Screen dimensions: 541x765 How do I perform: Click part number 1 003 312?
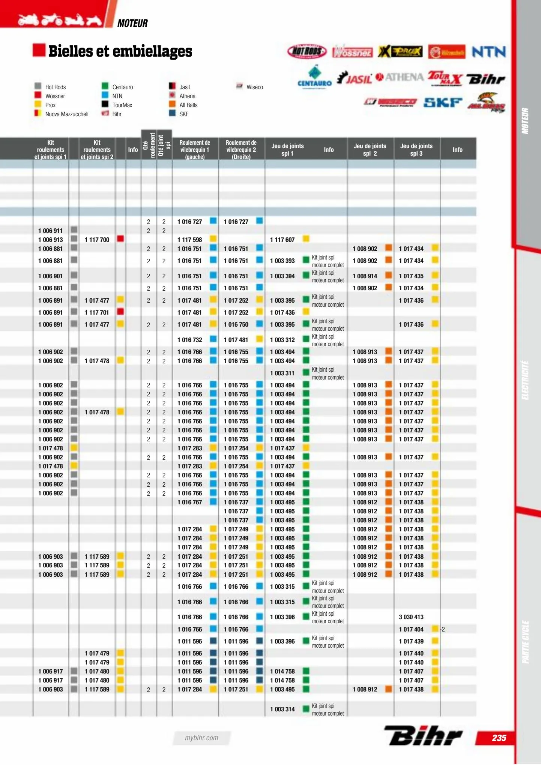[x=283, y=340]
